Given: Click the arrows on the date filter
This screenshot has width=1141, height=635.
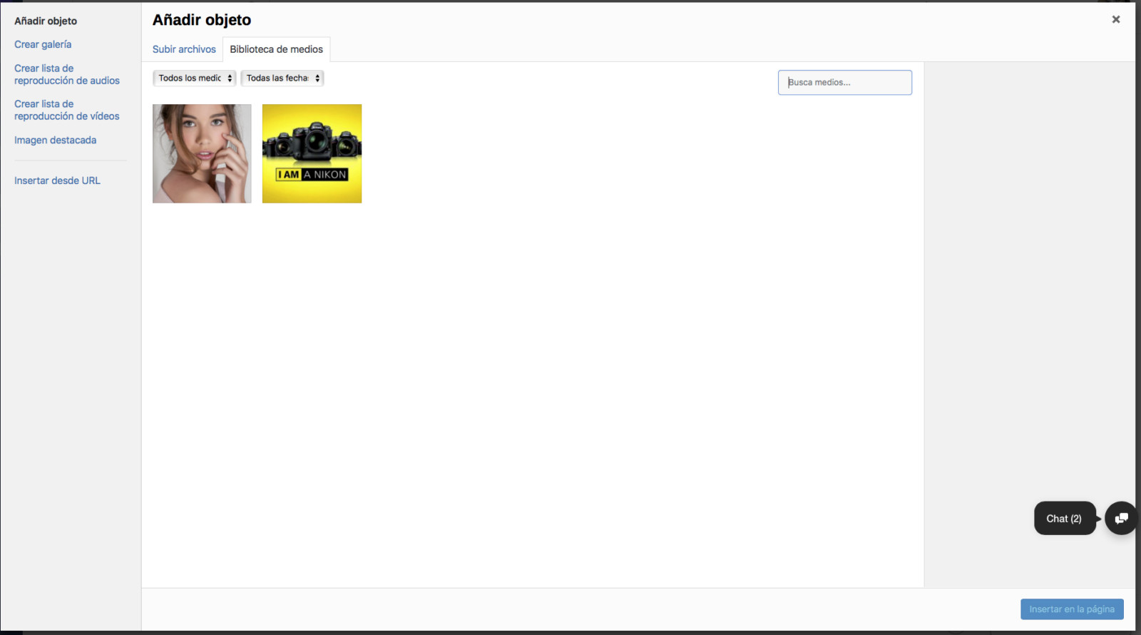Looking at the screenshot, I should (317, 78).
